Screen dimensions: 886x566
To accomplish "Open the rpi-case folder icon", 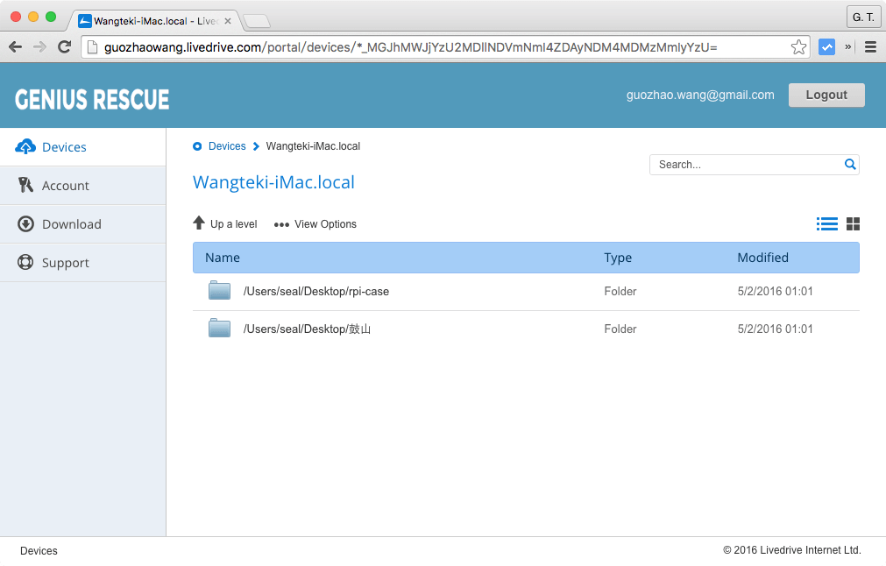I will point(219,291).
